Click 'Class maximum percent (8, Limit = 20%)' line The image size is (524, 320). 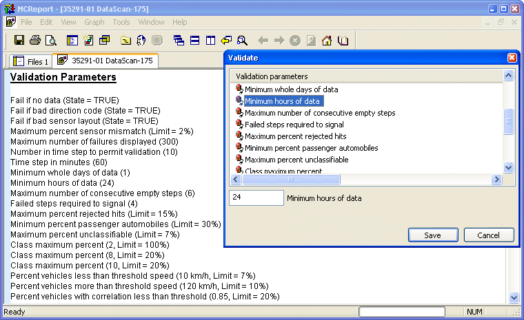(x=88, y=255)
